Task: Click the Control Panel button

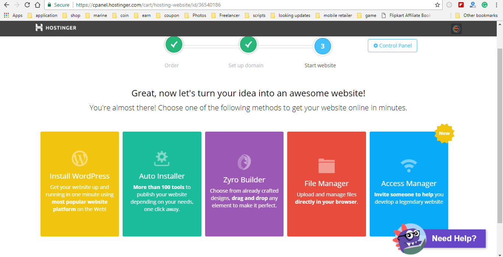Action: pyautogui.click(x=393, y=46)
